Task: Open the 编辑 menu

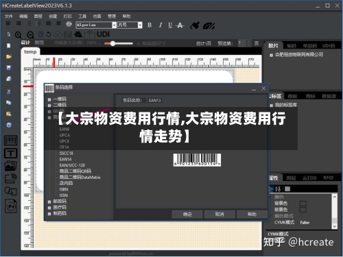Action: coord(23,16)
